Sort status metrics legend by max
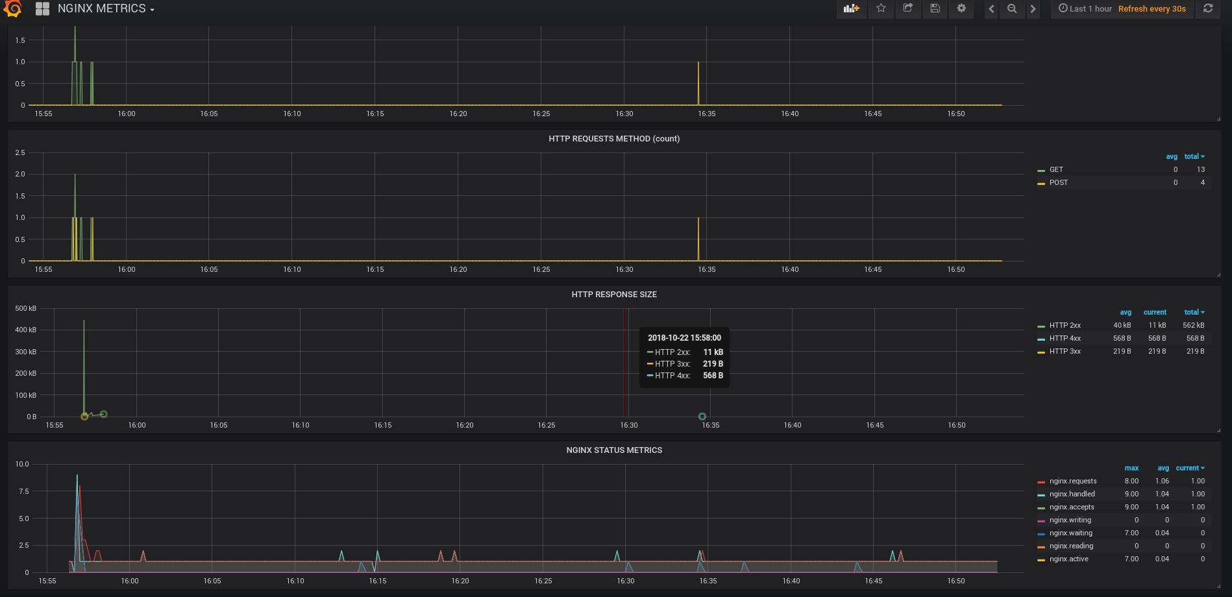 [x=1131, y=468]
